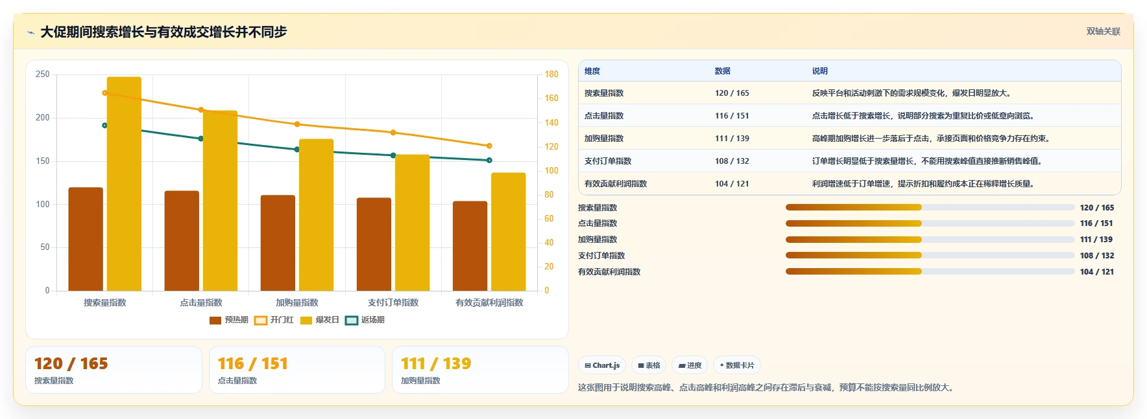The width and height of the screenshot is (1147, 419).
Task: Click the 支付订单指数 x-axis label
Action: (x=393, y=302)
